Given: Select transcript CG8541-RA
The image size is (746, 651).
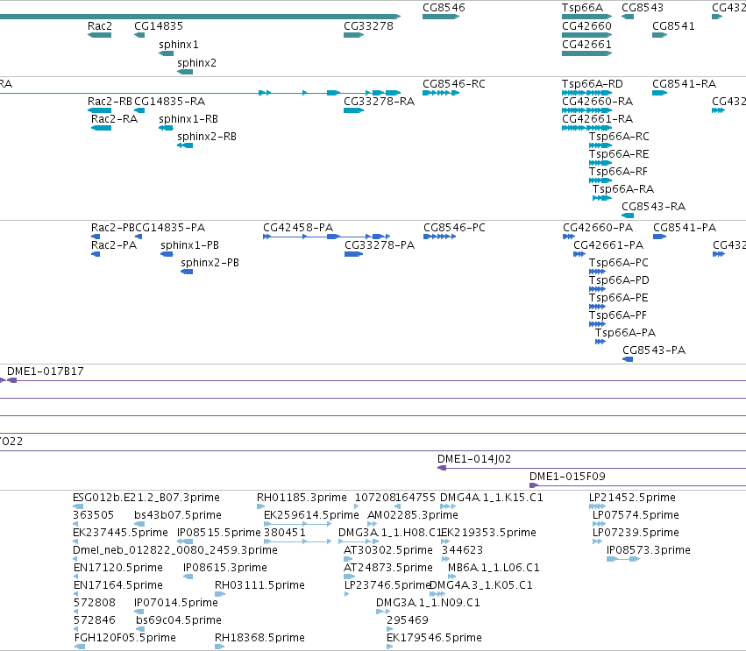Looking at the screenshot, I should (x=659, y=93).
